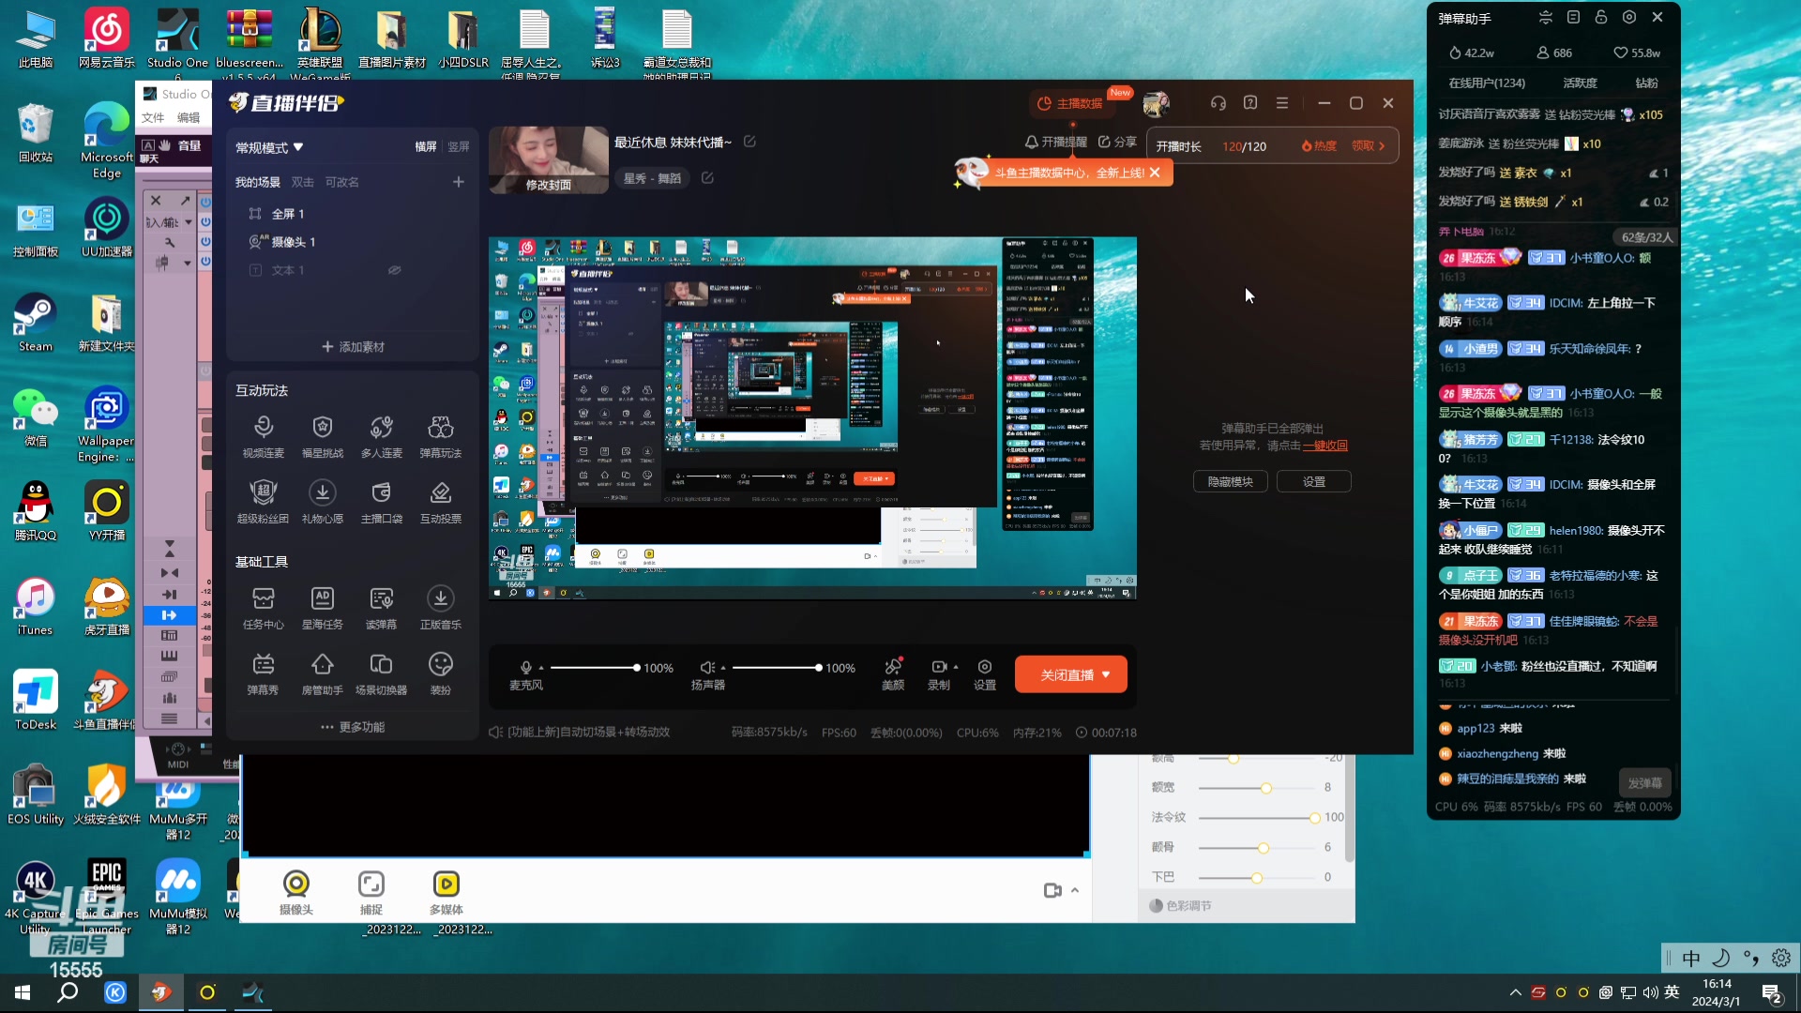Switch to 竖屏 orientation

459,146
